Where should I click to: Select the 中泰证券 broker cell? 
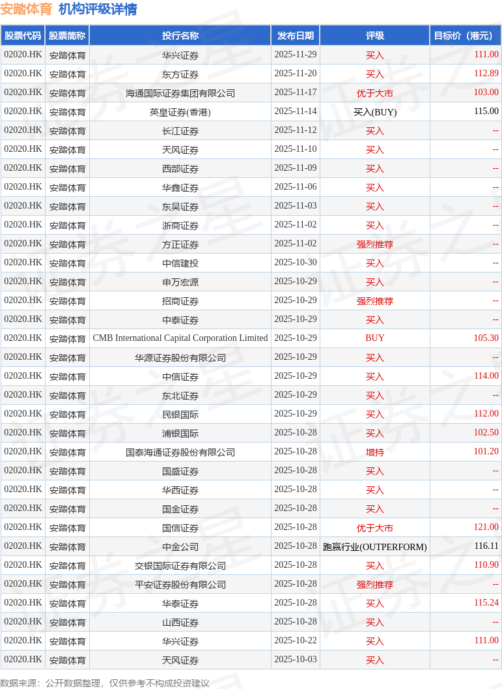180,320
